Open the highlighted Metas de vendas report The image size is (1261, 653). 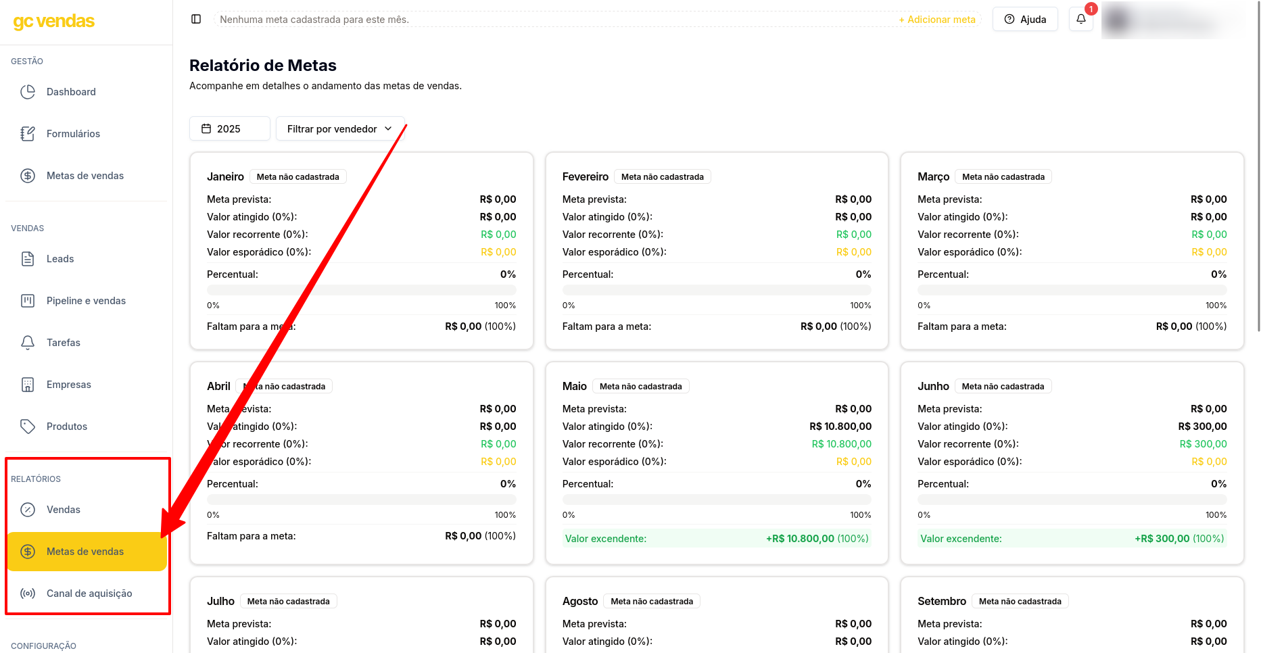(x=85, y=551)
